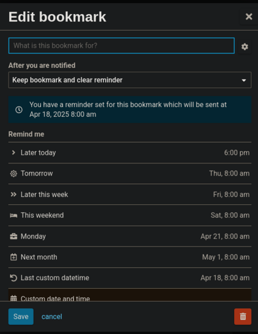Viewport: 258px width, 334px height.
Task: Save the bookmark changes
Action: click(x=21, y=316)
